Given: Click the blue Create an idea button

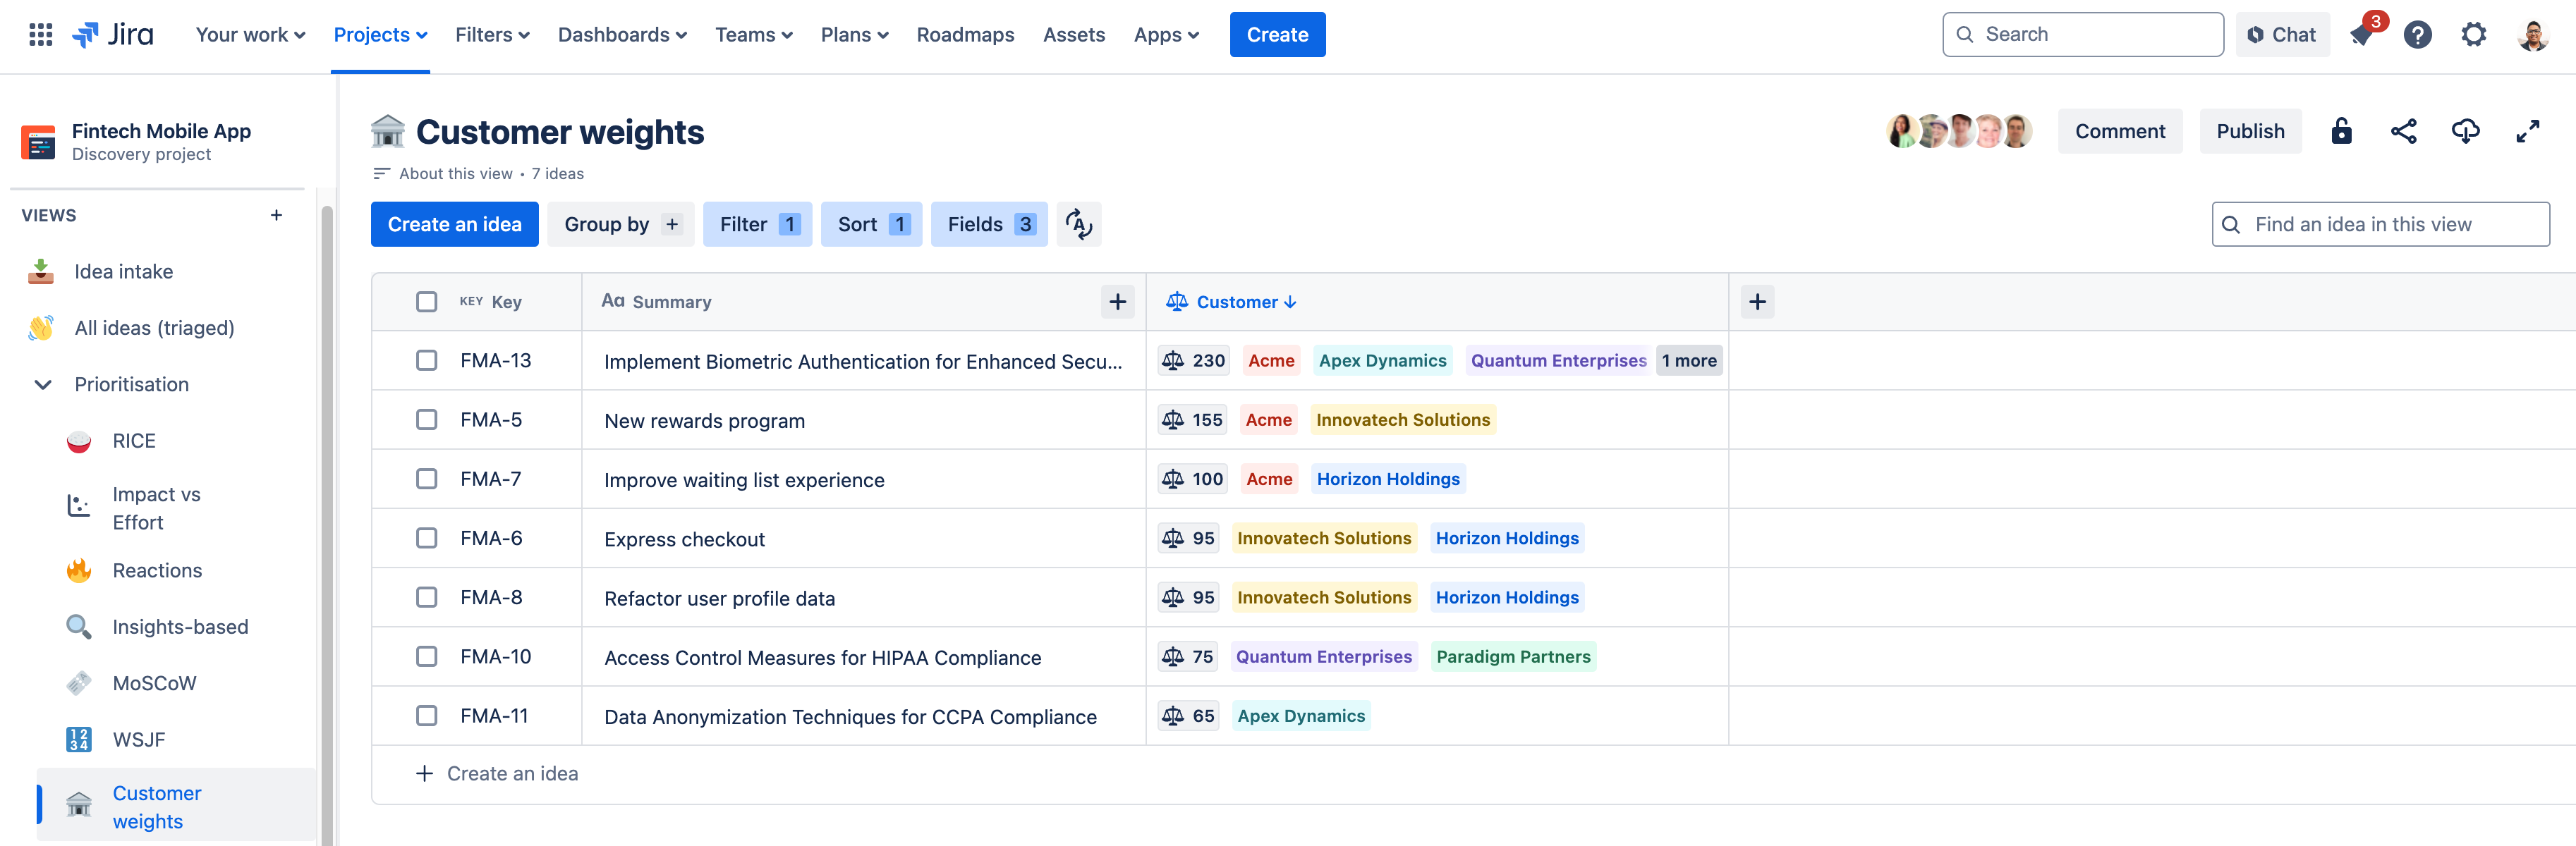Looking at the screenshot, I should coord(454,224).
